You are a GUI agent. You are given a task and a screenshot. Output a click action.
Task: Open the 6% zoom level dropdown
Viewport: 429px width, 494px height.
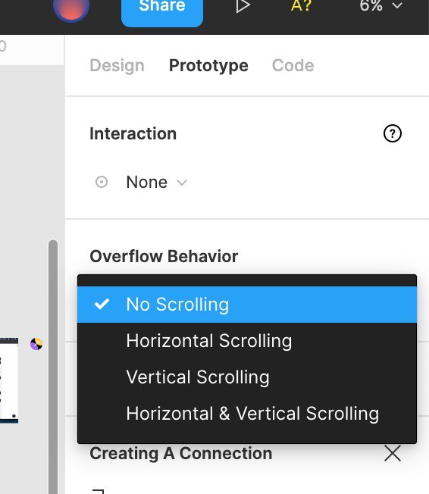pyautogui.click(x=380, y=5)
